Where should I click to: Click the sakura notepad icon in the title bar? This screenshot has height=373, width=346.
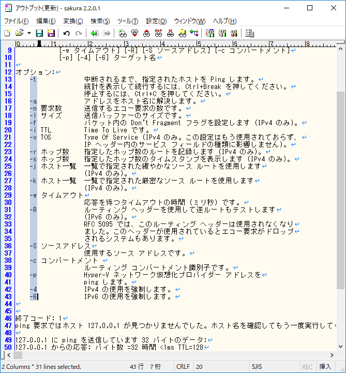coord(8,8)
